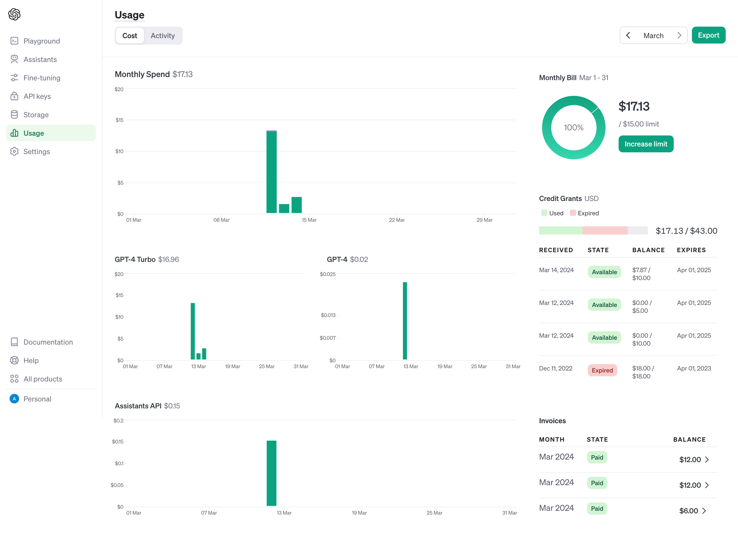738x552 pixels.
Task: Open the Help link
Action: [51, 360]
